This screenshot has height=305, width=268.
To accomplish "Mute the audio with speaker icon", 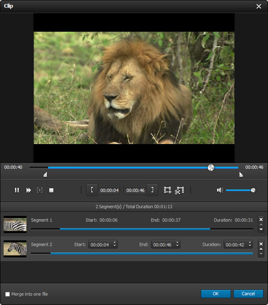I will (220, 190).
